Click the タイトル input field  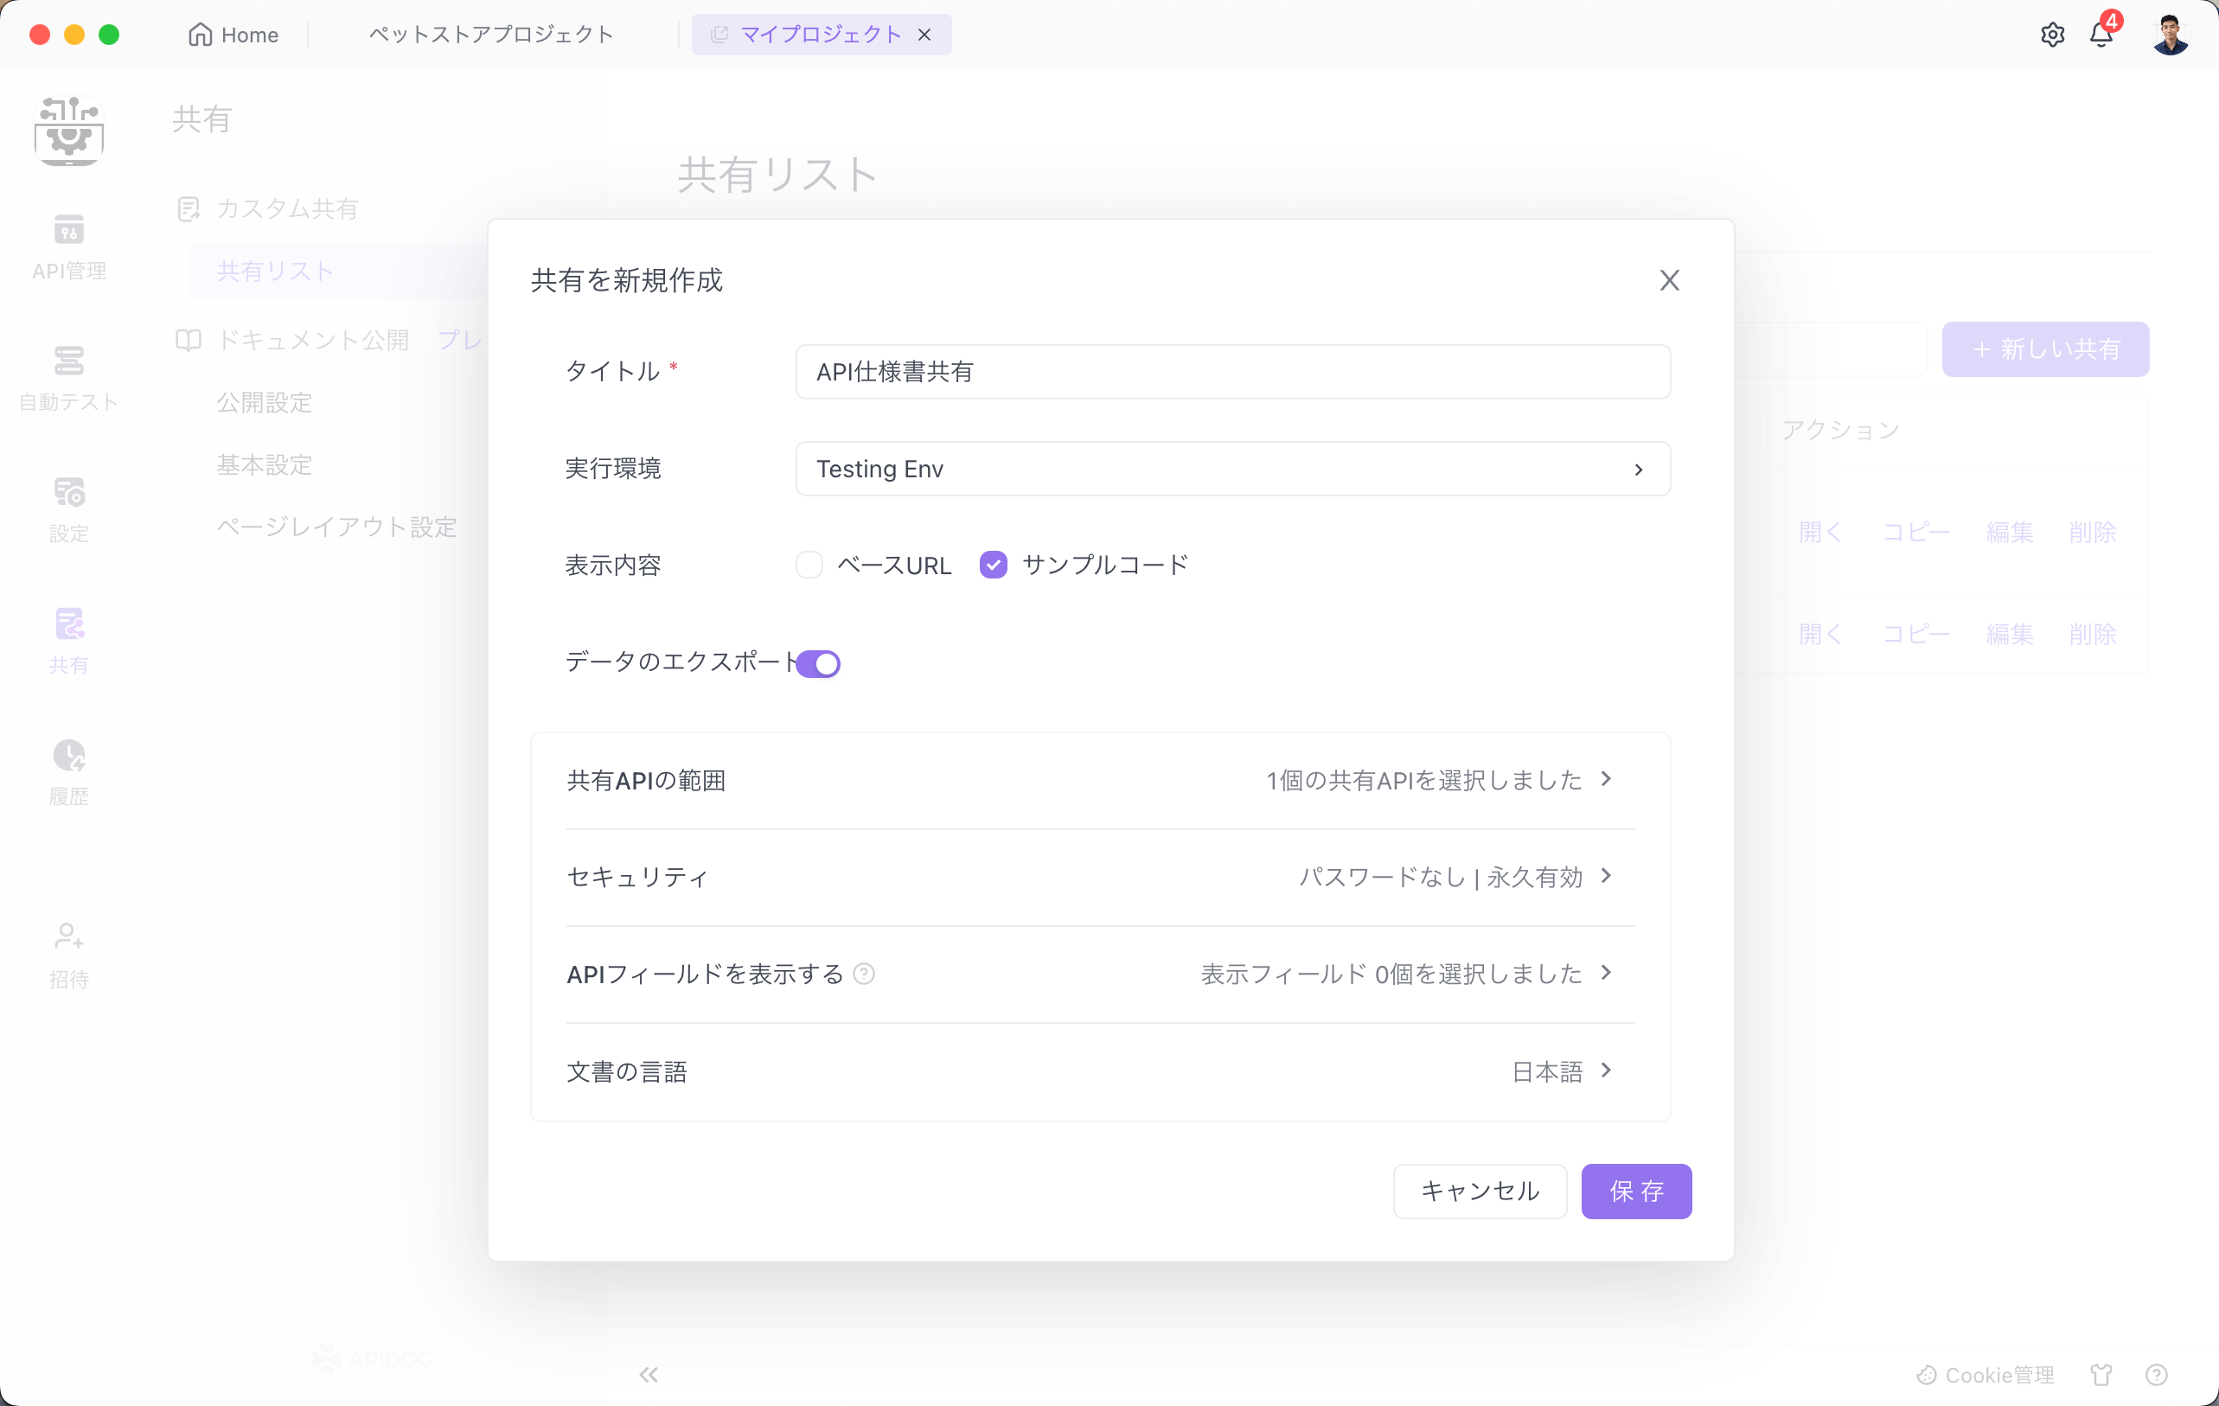1232,372
